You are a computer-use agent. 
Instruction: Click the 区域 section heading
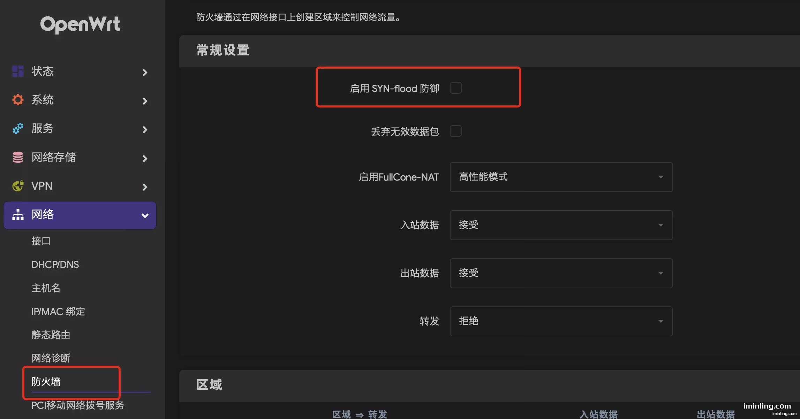[x=209, y=385]
